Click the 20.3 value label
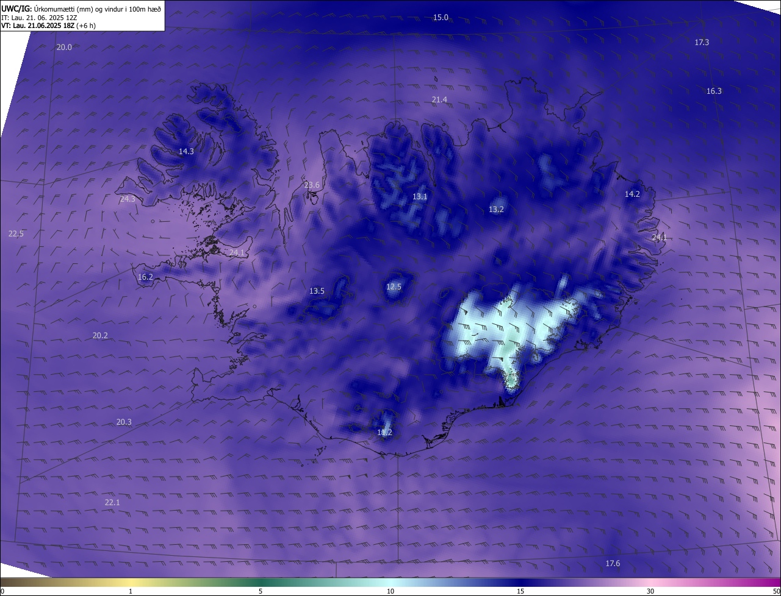Image resolution: width=781 pixels, height=596 pixels. [124, 422]
